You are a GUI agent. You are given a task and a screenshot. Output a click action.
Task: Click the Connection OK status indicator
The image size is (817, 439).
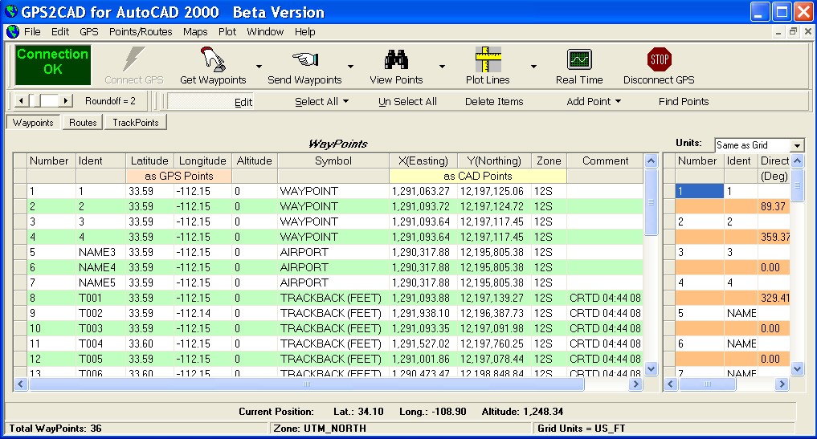[53, 64]
